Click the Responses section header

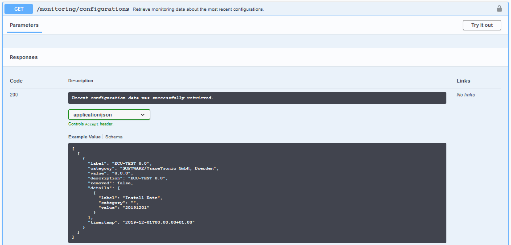tap(24, 57)
